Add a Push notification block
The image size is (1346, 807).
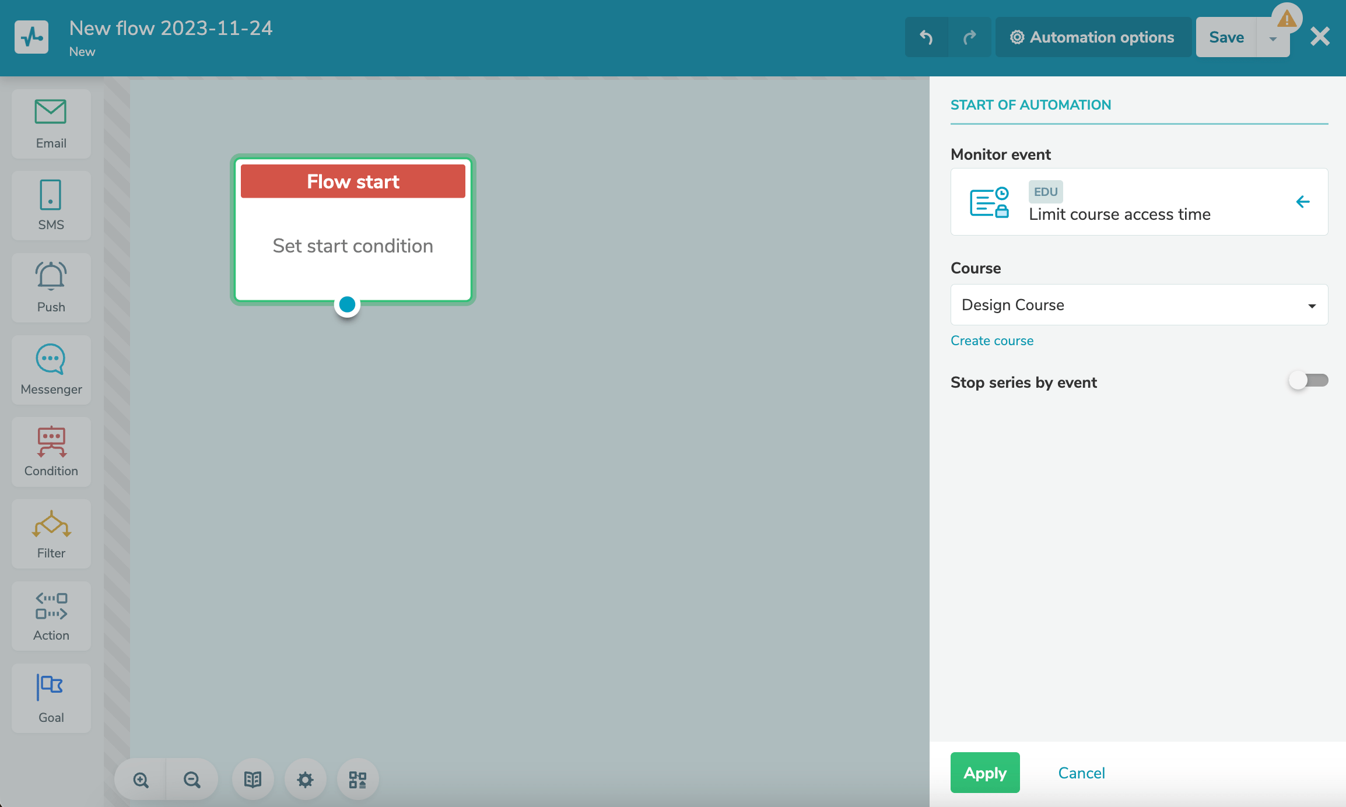(x=51, y=287)
